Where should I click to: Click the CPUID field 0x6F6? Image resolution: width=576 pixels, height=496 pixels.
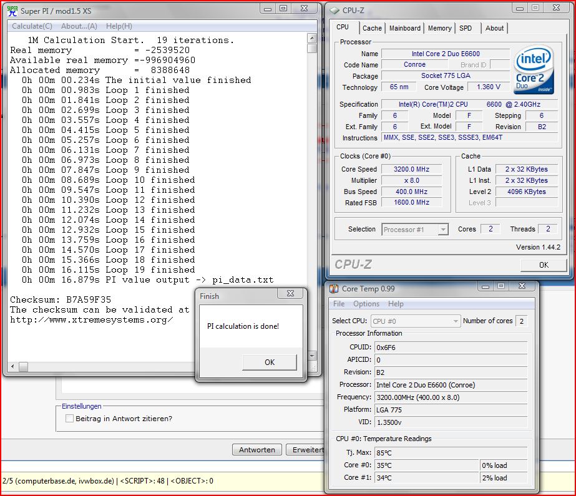pos(451,348)
